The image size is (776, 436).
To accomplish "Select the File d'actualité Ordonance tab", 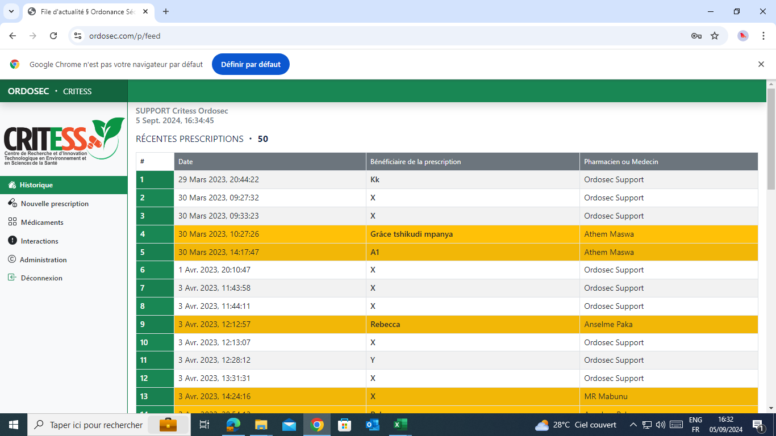I will point(88,11).
